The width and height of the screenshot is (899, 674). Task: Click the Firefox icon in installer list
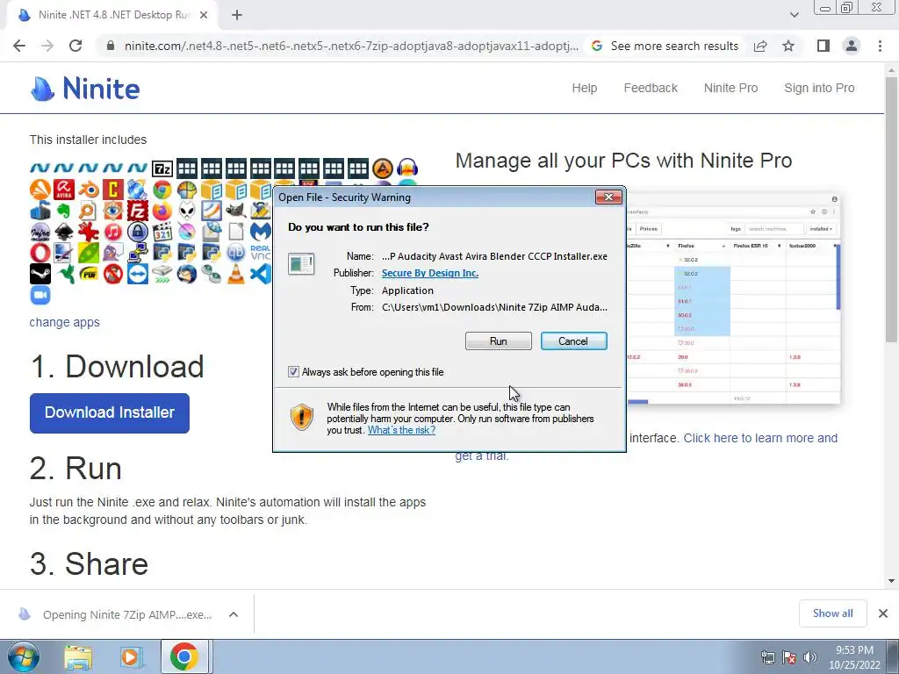click(162, 211)
